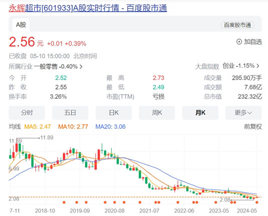Click the rightmost orange event dot above 2024-05
This screenshot has width=268, height=216.
[x=257, y=202]
